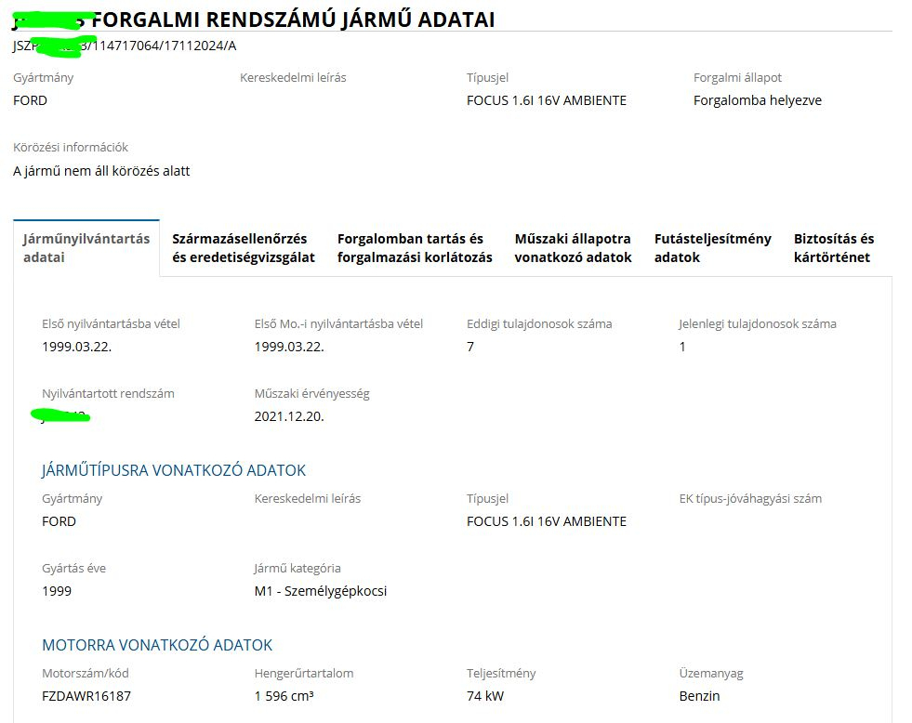Click the Forgalomba helyezve status text
The height and width of the screenshot is (723, 912).
pyautogui.click(x=757, y=100)
